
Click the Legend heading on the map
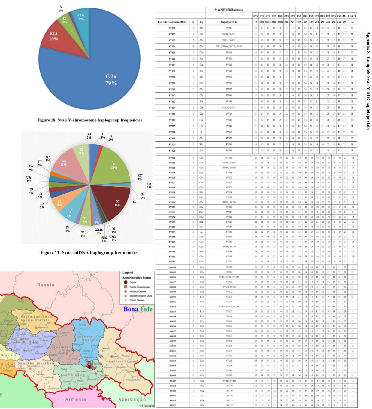tap(128, 273)
